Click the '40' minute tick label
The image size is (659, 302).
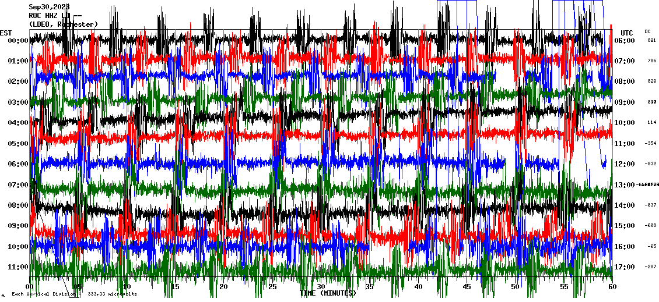coord(418,287)
